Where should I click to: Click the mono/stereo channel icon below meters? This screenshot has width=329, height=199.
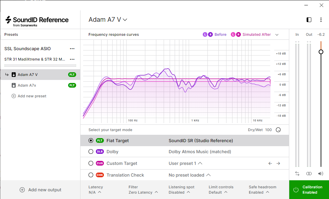coord(309,173)
